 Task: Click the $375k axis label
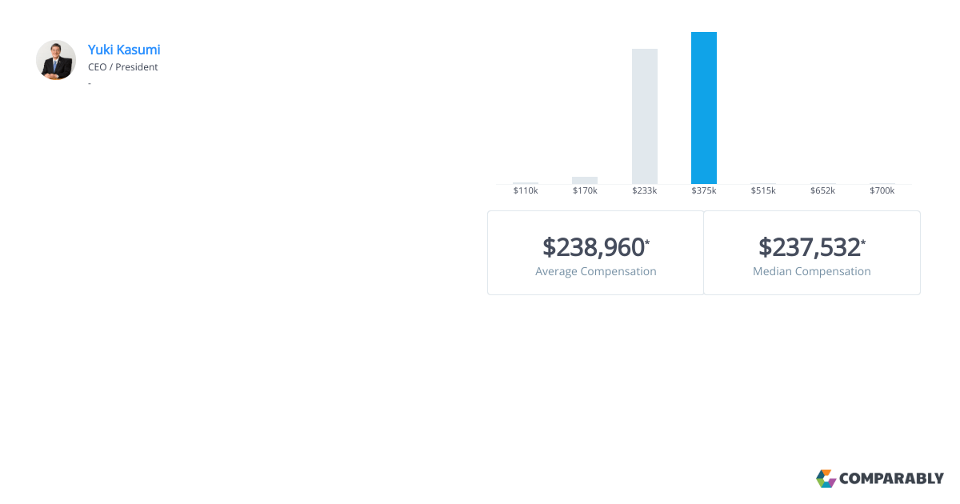click(x=704, y=190)
